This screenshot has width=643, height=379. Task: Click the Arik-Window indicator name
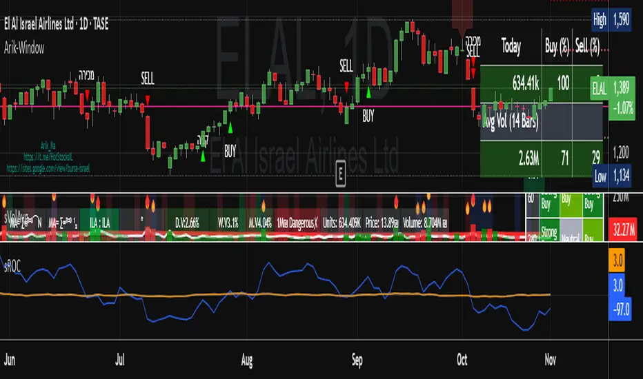(x=24, y=48)
